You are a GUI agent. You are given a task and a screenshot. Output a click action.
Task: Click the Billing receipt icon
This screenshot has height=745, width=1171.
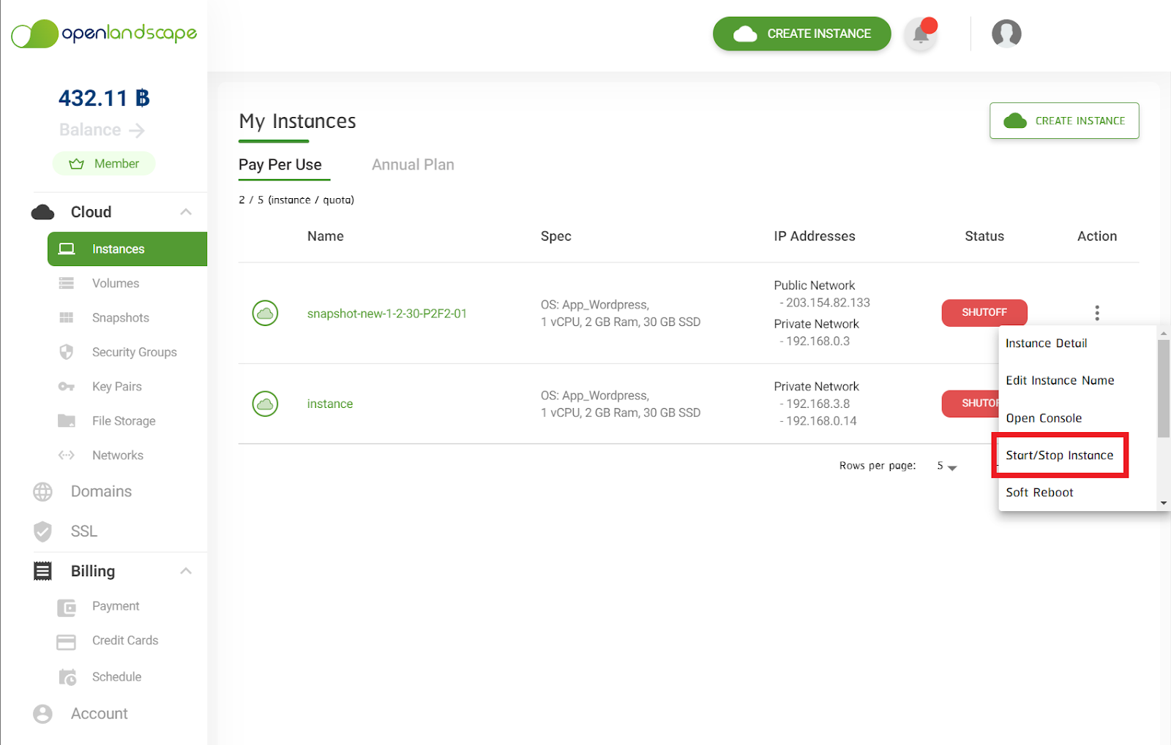(x=42, y=571)
